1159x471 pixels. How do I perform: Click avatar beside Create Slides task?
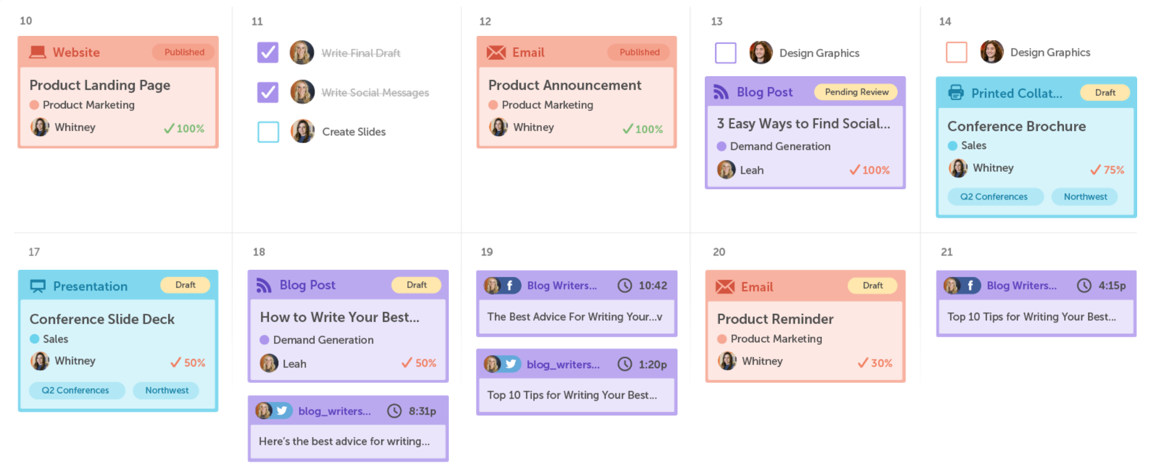(303, 131)
